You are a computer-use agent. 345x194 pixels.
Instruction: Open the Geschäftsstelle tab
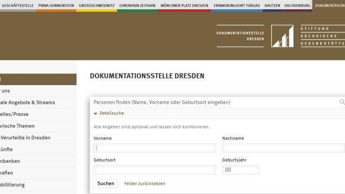pyautogui.click(x=17, y=5)
